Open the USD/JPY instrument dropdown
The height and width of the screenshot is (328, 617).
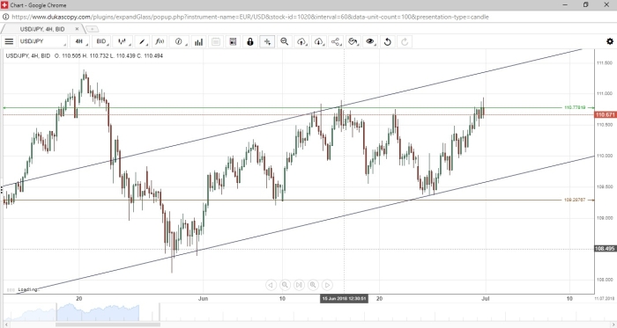[42, 41]
